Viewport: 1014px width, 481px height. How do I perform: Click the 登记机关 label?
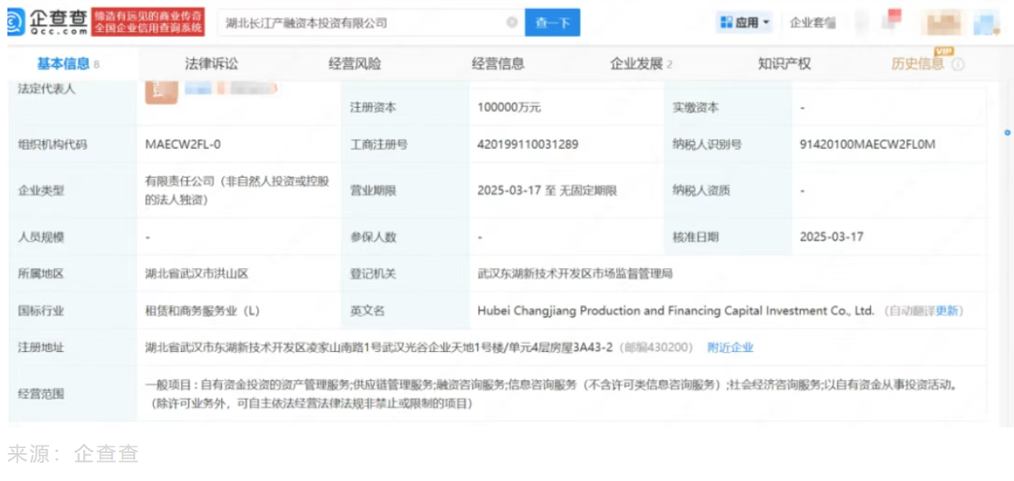(x=373, y=274)
